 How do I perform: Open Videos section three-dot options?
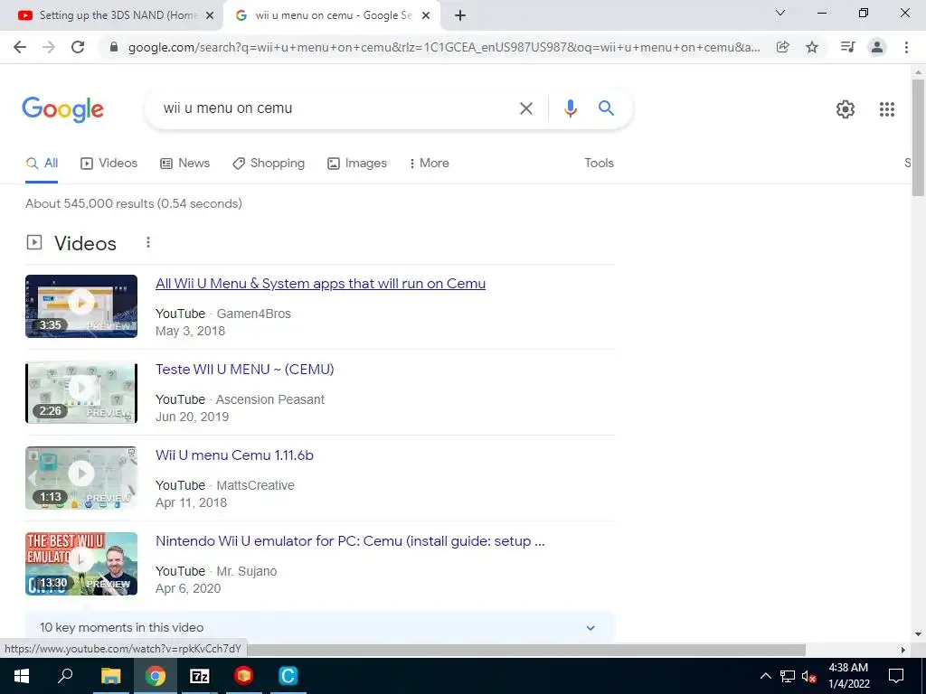coord(148,242)
